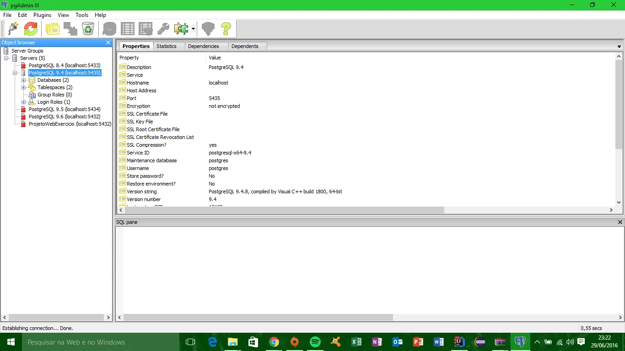Open the SQL help question mark icon

pos(226,29)
